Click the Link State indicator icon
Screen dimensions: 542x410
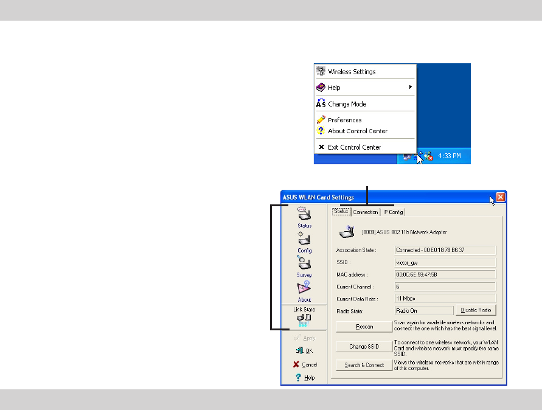[304, 321]
